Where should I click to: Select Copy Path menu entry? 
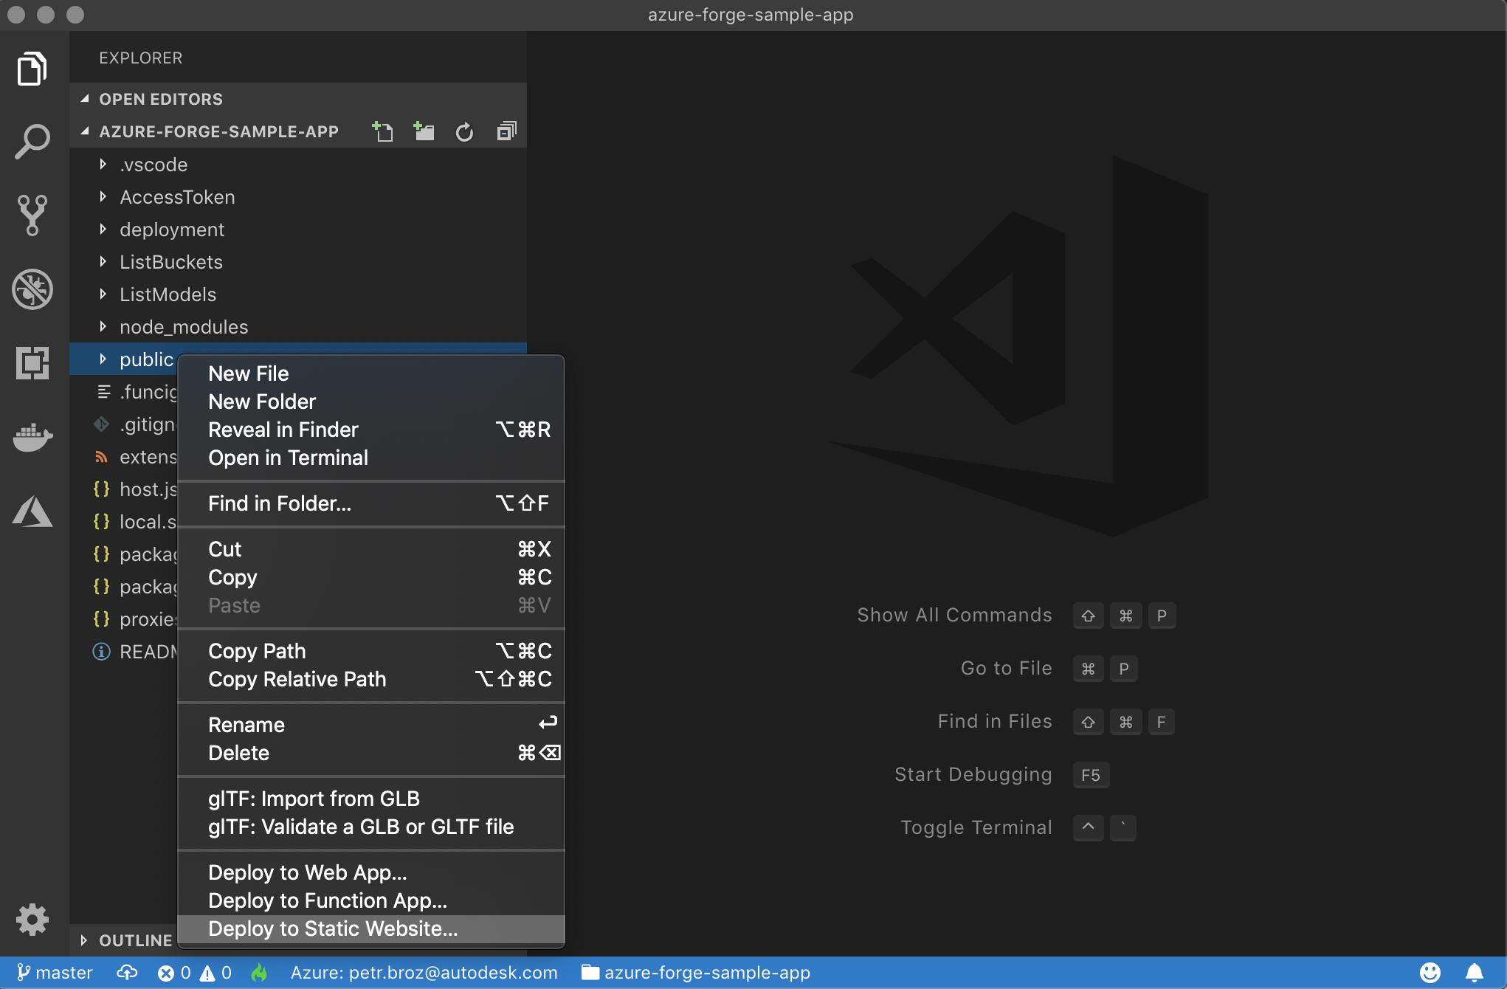click(371, 651)
